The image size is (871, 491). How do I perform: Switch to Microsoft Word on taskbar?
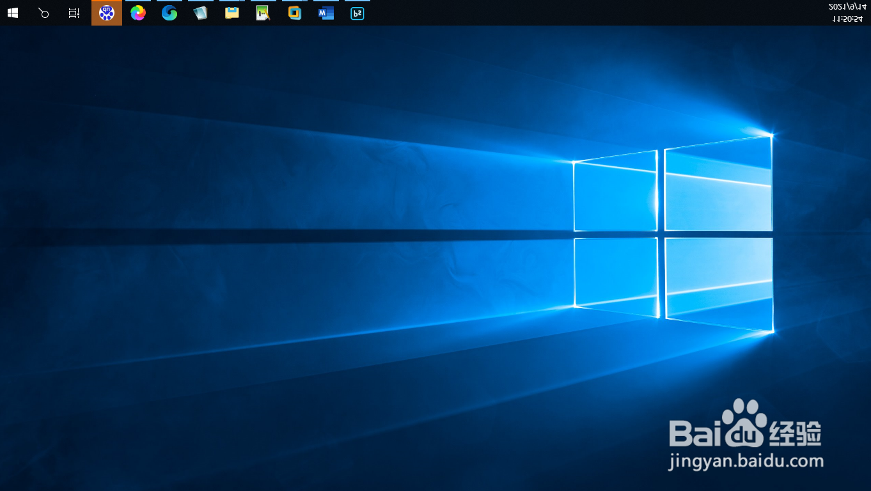(326, 13)
